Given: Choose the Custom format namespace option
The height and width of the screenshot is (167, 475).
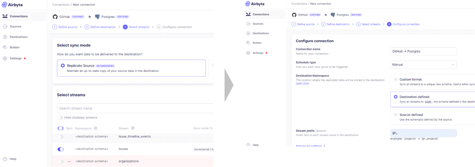Looking at the screenshot, I should [396, 79].
